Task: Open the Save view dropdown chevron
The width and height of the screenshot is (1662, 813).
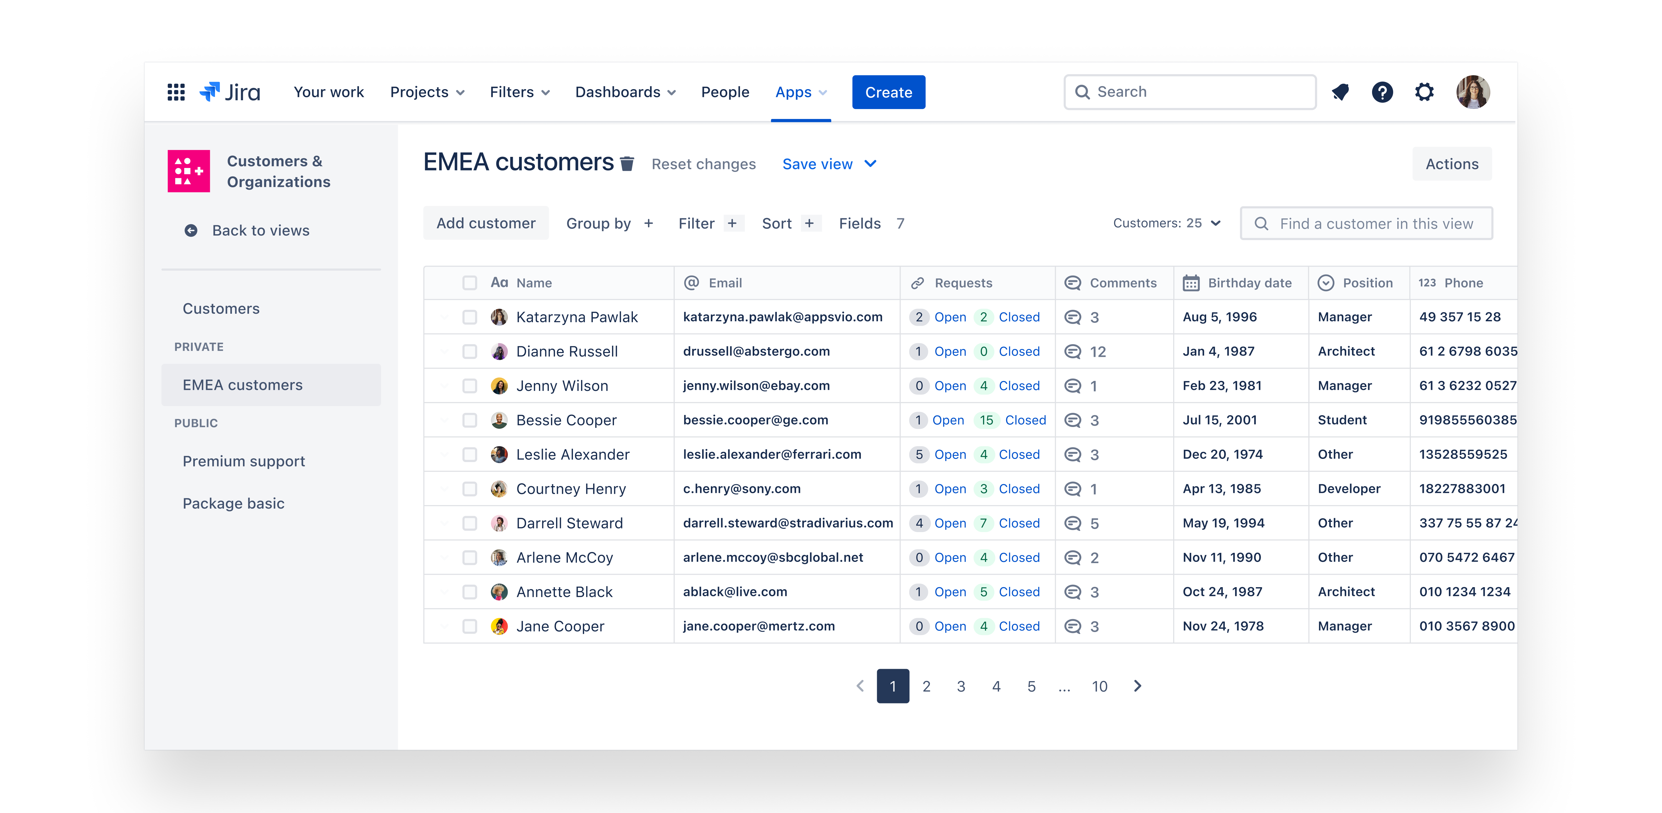Action: click(x=870, y=164)
